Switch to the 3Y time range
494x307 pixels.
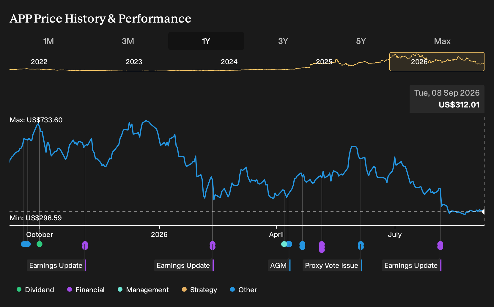(283, 41)
